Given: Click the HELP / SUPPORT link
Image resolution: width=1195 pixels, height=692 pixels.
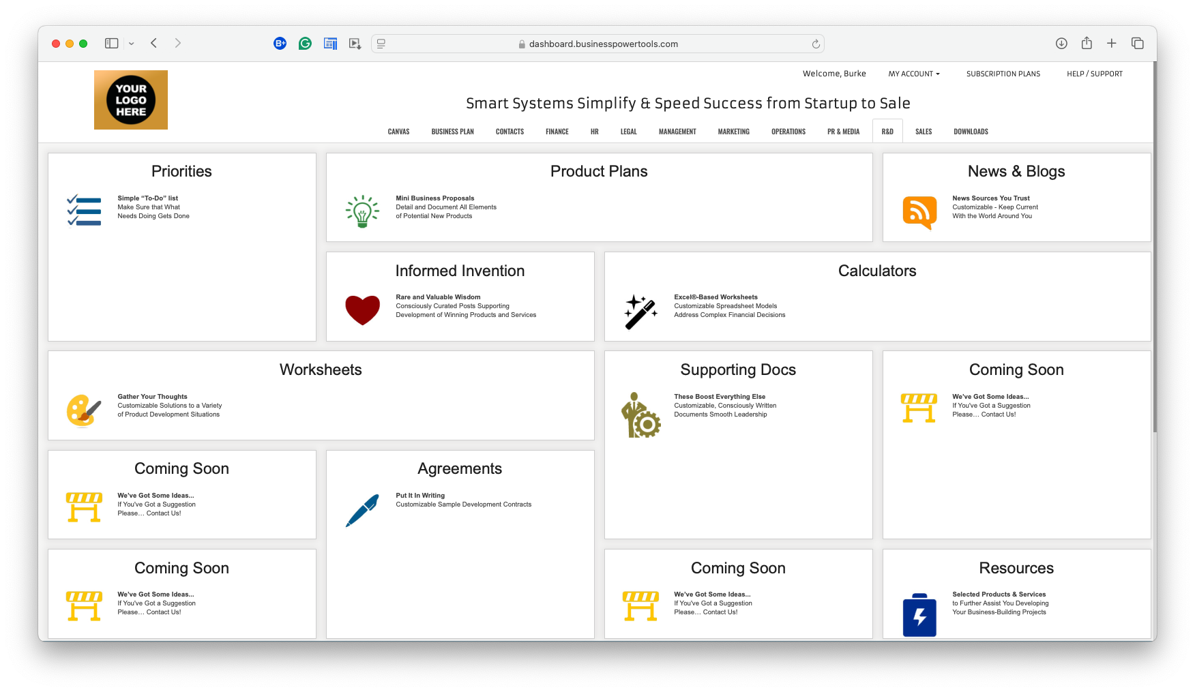Looking at the screenshot, I should click(1095, 74).
